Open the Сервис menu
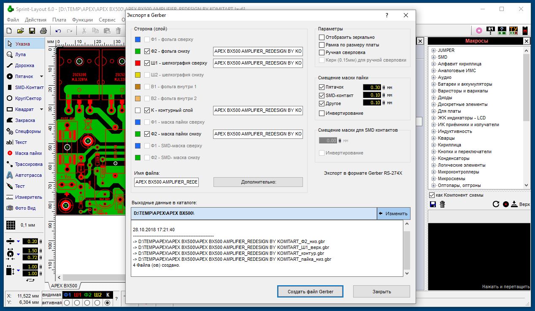 point(107,20)
